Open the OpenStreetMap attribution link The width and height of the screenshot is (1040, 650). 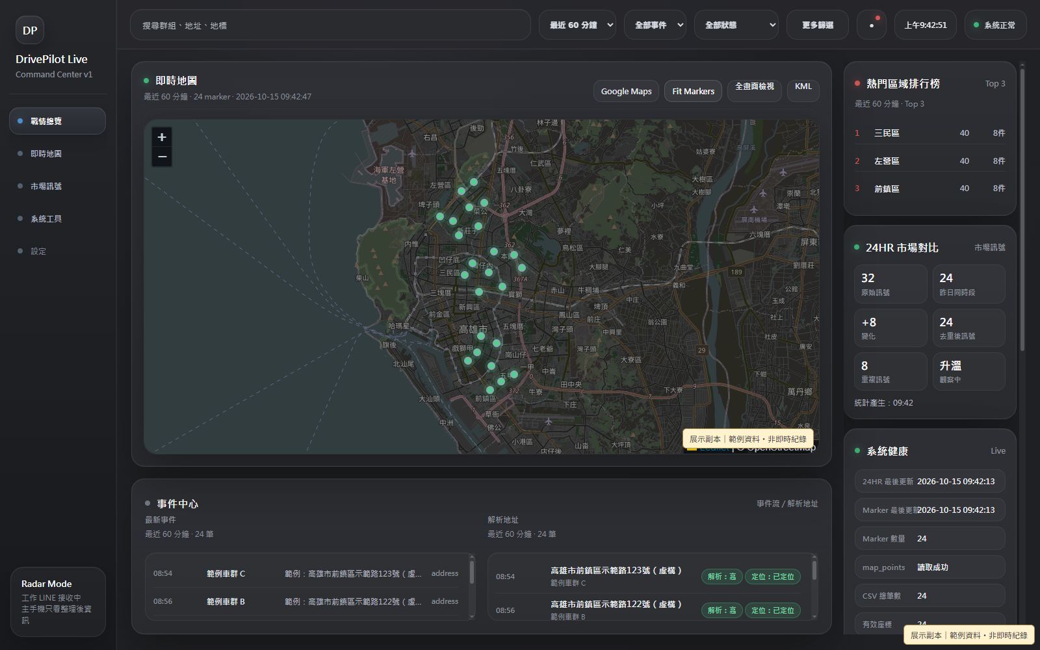[781, 448]
